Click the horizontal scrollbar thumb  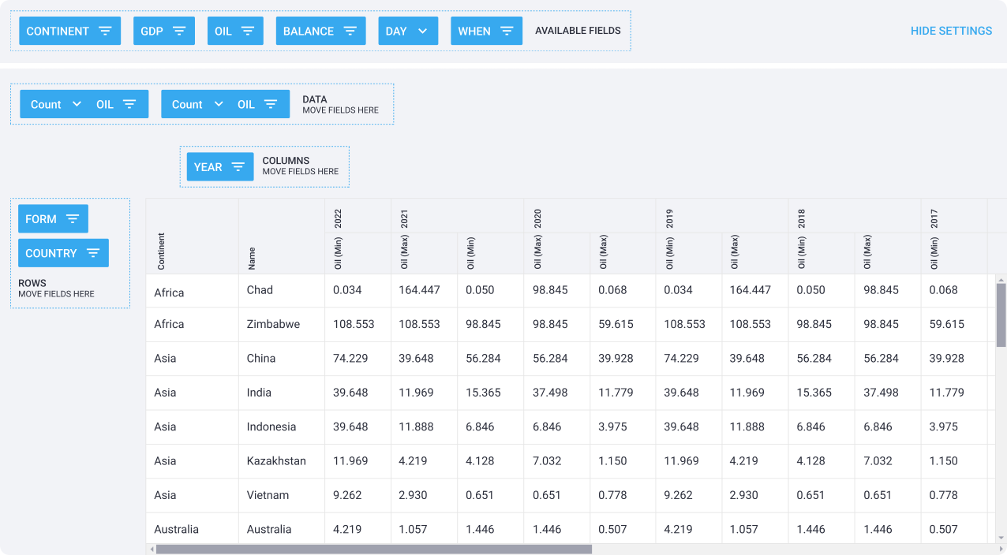pyautogui.click(x=373, y=549)
